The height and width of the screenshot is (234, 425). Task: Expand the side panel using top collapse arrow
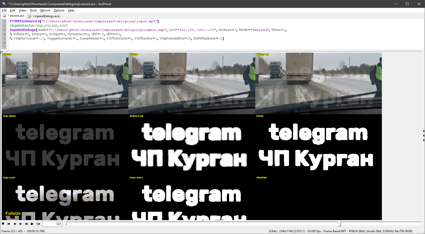click(424, 131)
